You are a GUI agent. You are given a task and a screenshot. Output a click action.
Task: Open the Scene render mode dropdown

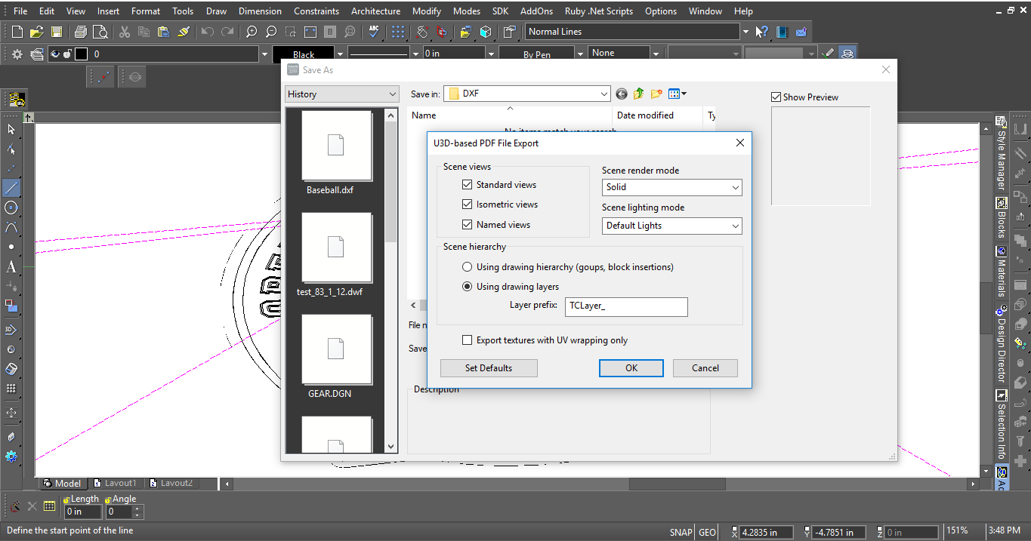point(671,187)
